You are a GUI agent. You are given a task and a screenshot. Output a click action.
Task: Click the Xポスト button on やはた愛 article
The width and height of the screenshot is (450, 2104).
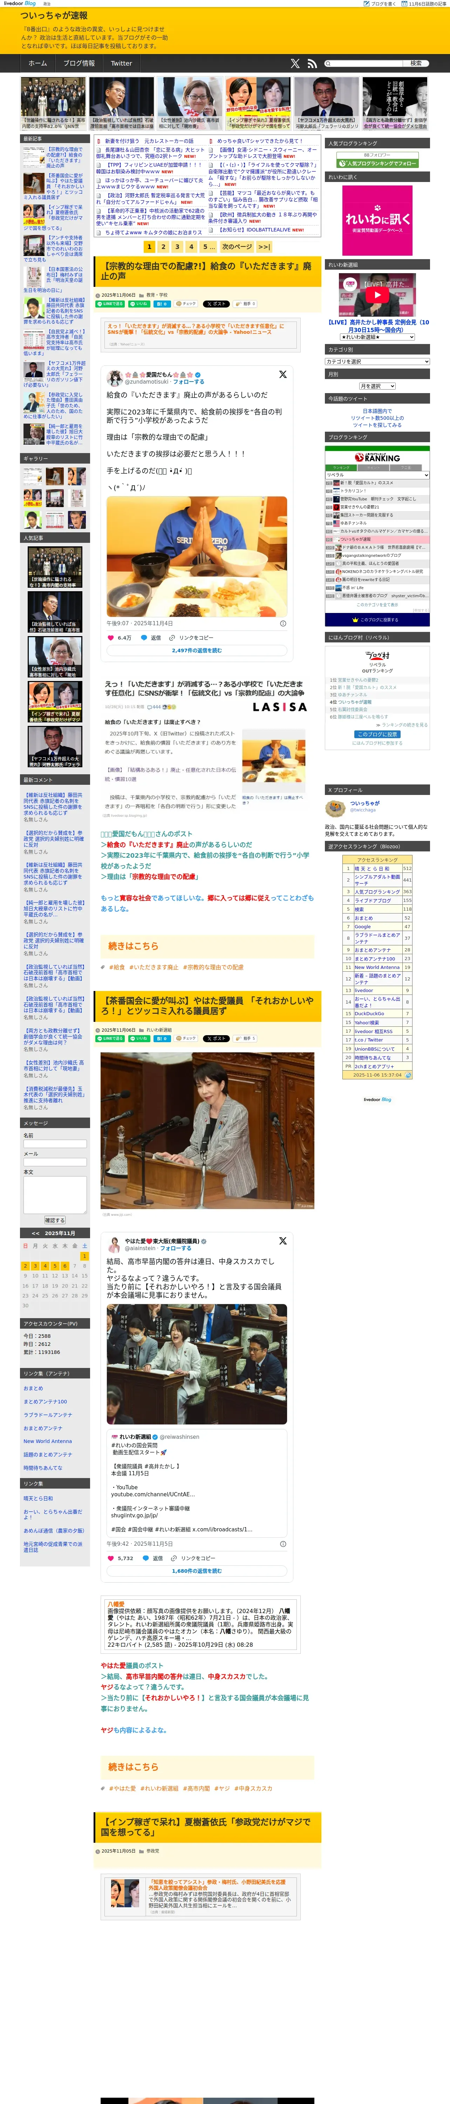pyautogui.click(x=217, y=1039)
